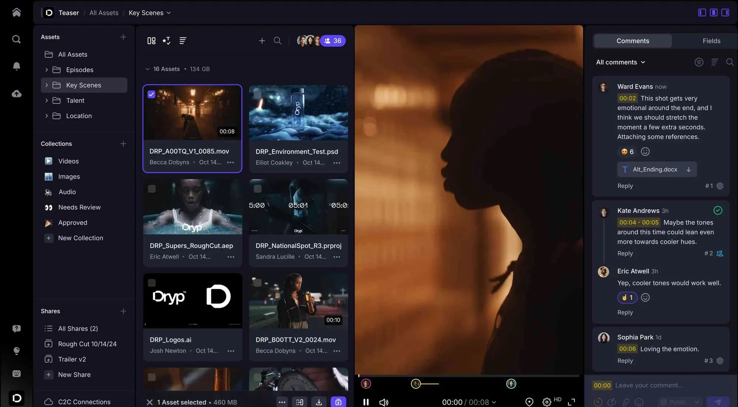Reply to Sophia Park's comment
This screenshot has height=407, width=738.
(x=625, y=361)
